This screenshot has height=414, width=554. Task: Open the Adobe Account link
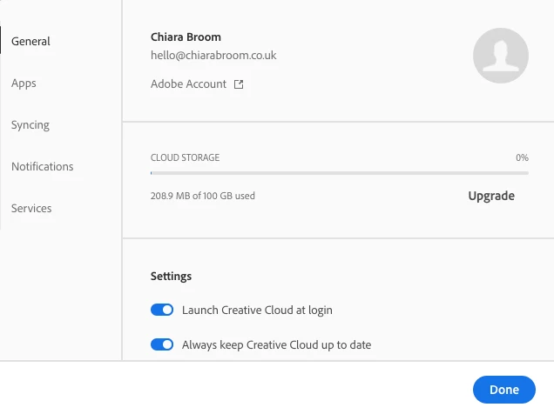[x=188, y=83]
